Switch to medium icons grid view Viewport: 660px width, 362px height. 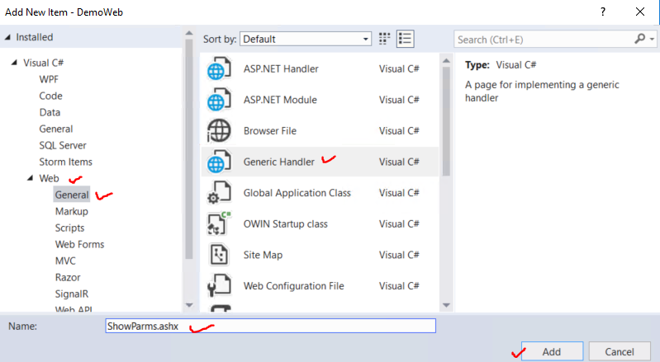click(384, 39)
